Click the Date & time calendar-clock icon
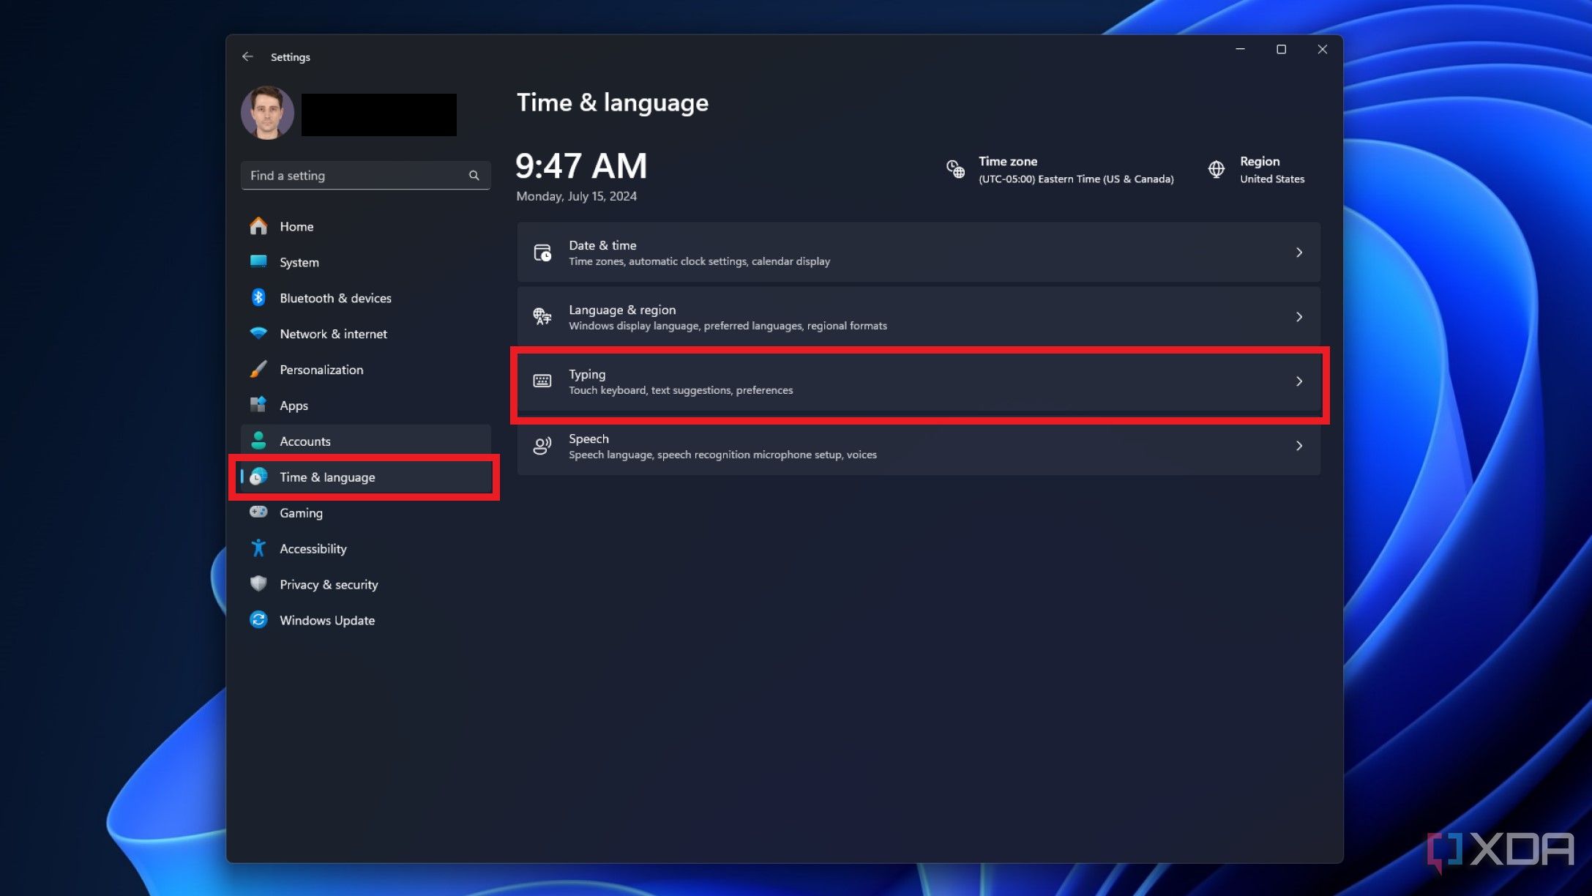1592x896 pixels. tap(542, 253)
